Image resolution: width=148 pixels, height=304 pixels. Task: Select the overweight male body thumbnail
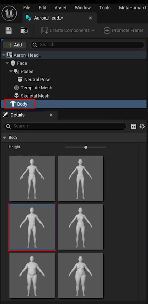click(x=32, y=275)
